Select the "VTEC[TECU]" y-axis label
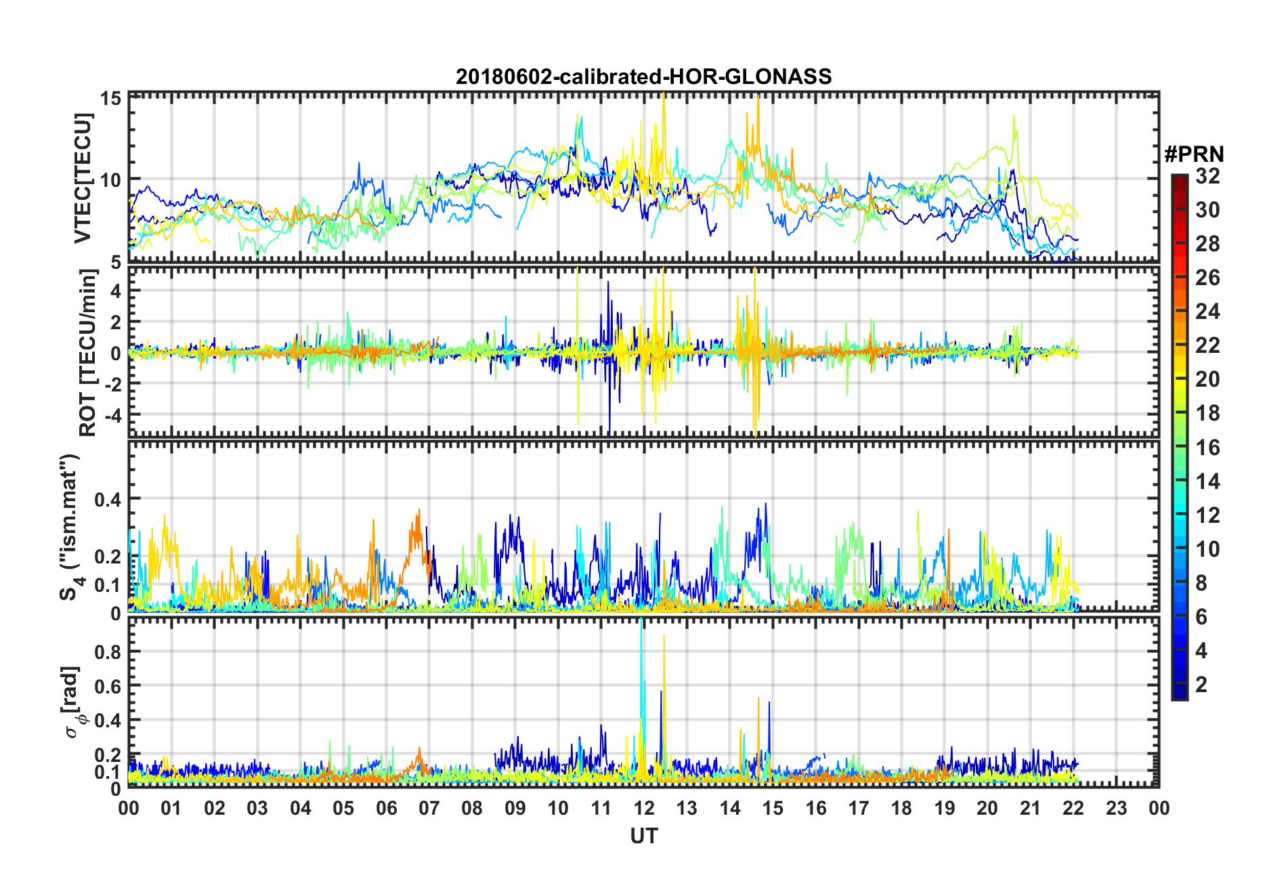 pyautogui.click(x=83, y=178)
